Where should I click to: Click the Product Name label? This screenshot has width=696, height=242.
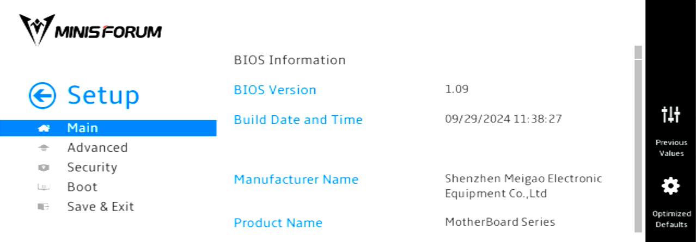coord(278,222)
